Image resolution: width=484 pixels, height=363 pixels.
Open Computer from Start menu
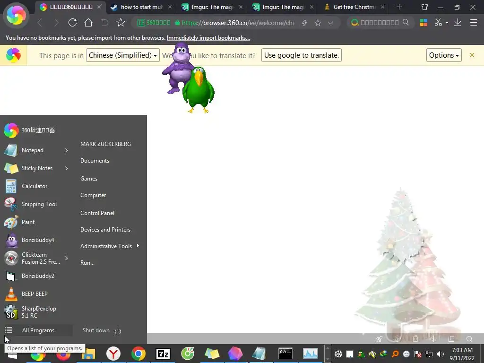93,195
